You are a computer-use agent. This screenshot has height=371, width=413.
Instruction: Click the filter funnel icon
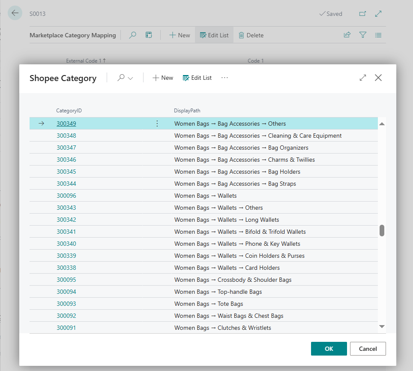363,35
